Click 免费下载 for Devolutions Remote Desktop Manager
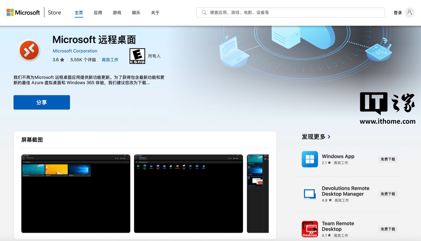The height and width of the screenshot is (241, 421). tap(388, 194)
